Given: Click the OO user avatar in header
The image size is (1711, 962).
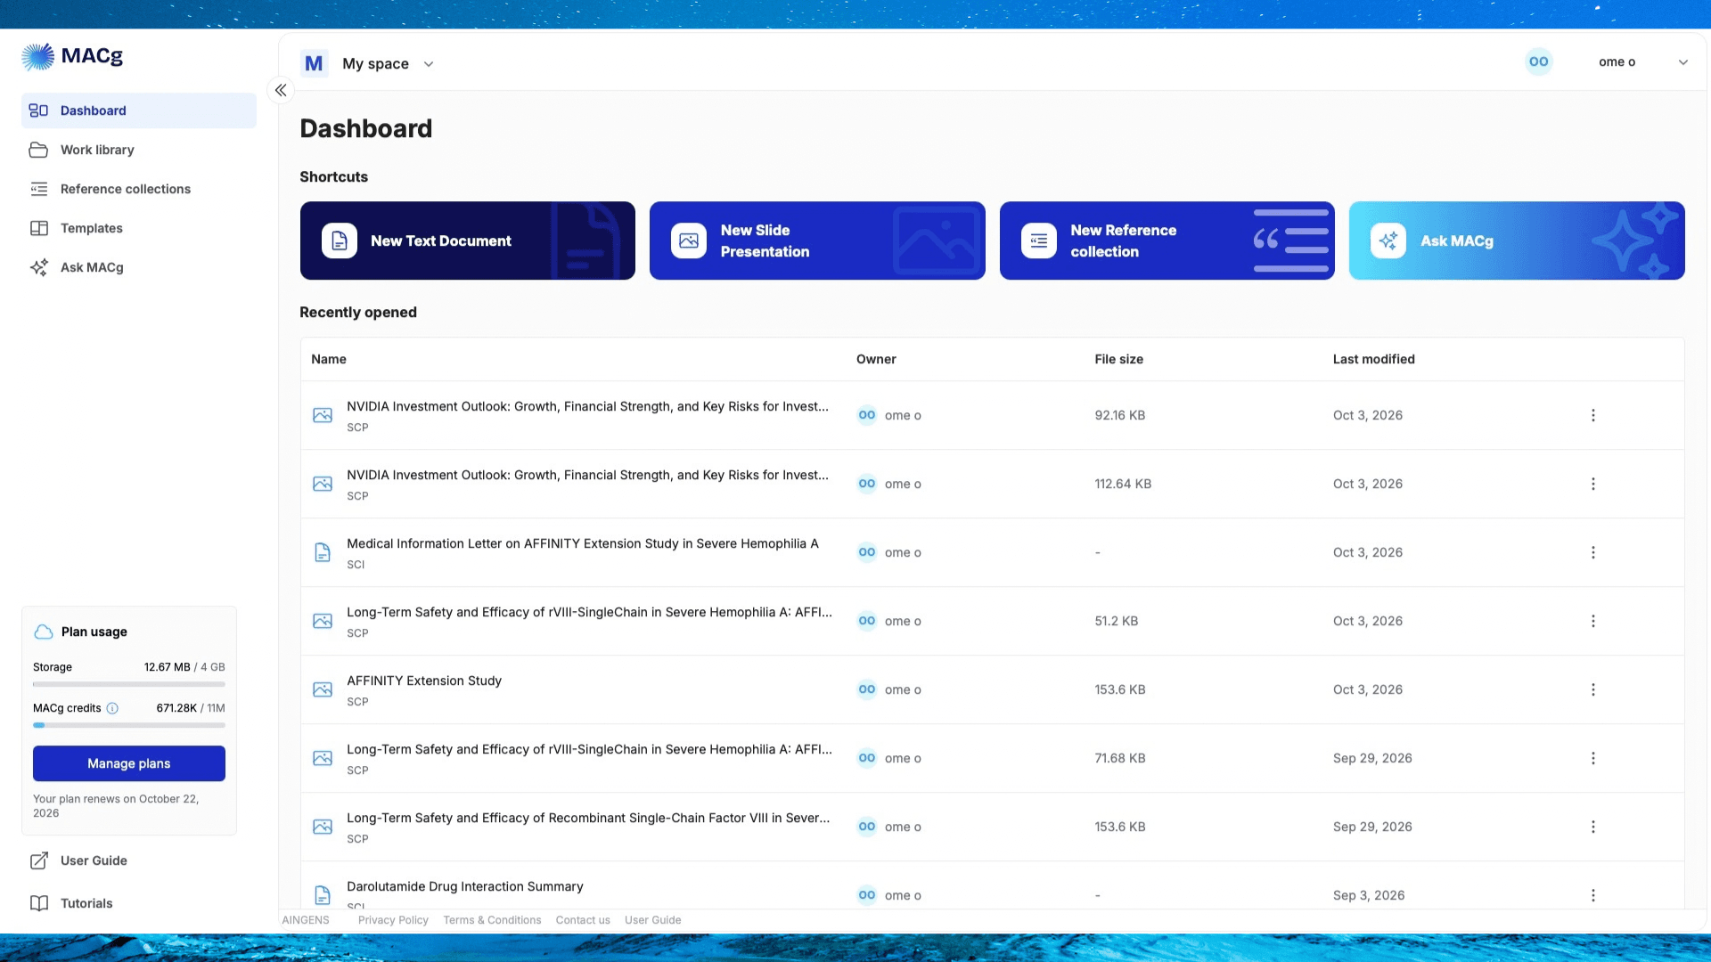Looking at the screenshot, I should click(1539, 61).
